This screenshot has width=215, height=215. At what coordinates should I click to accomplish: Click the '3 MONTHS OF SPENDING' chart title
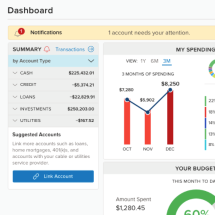pyautogui.click(x=148, y=74)
